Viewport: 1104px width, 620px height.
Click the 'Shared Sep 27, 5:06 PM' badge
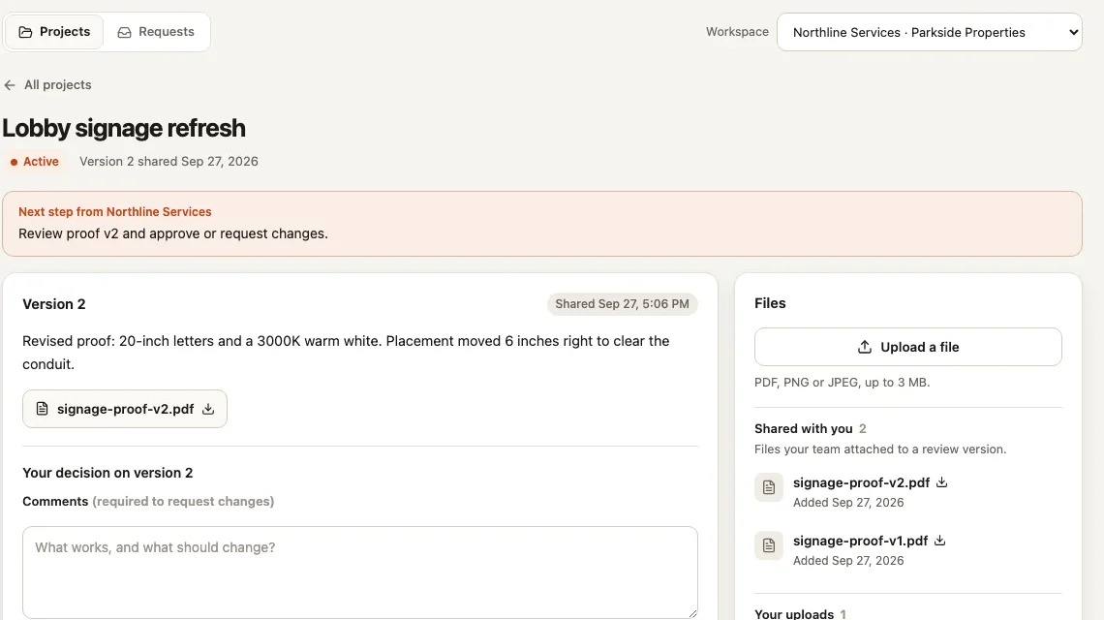click(x=622, y=303)
